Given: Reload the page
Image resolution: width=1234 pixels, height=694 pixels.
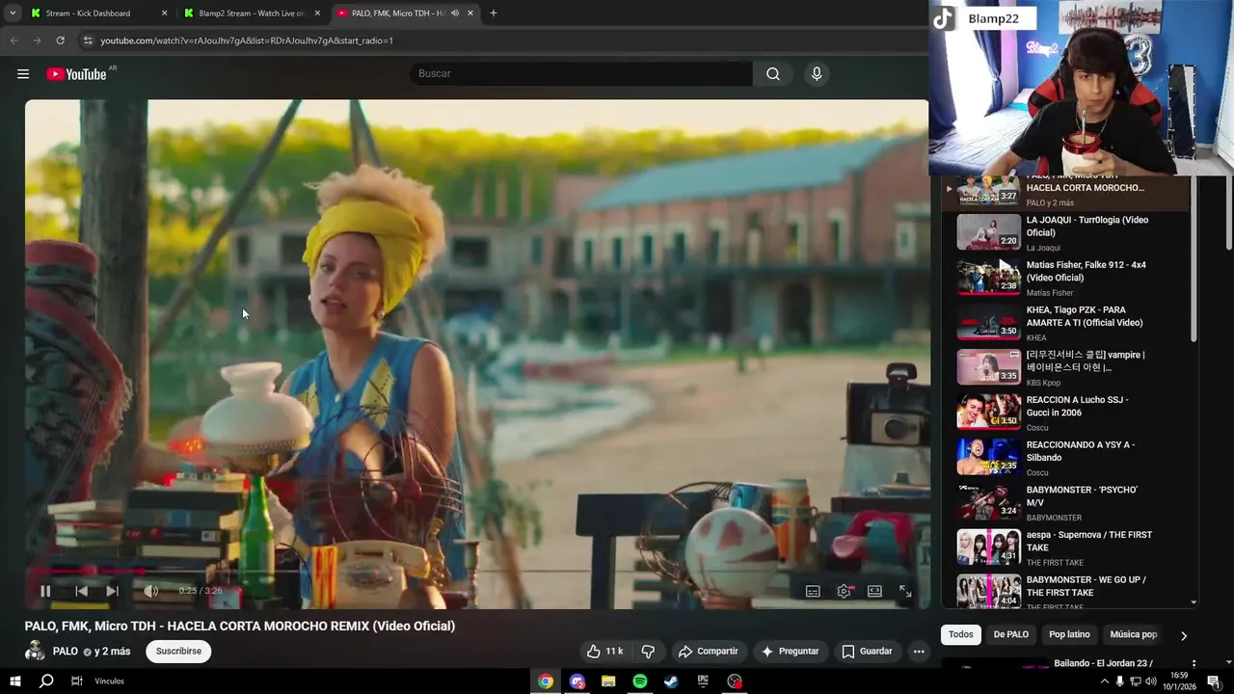Looking at the screenshot, I should pos(60,40).
